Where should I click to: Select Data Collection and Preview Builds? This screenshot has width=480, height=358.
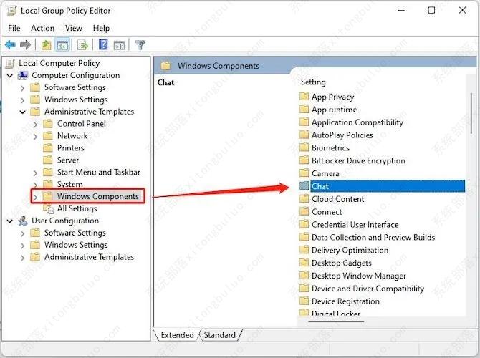click(x=373, y=237)
